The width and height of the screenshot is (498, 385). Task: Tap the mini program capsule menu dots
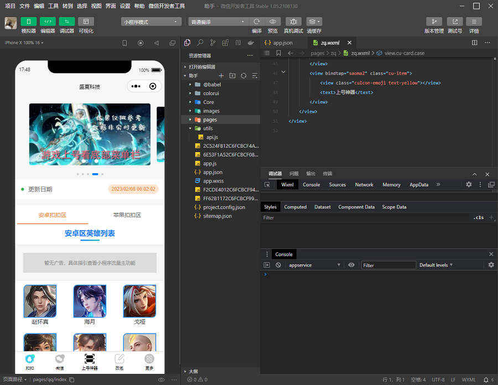coord(136,86)
